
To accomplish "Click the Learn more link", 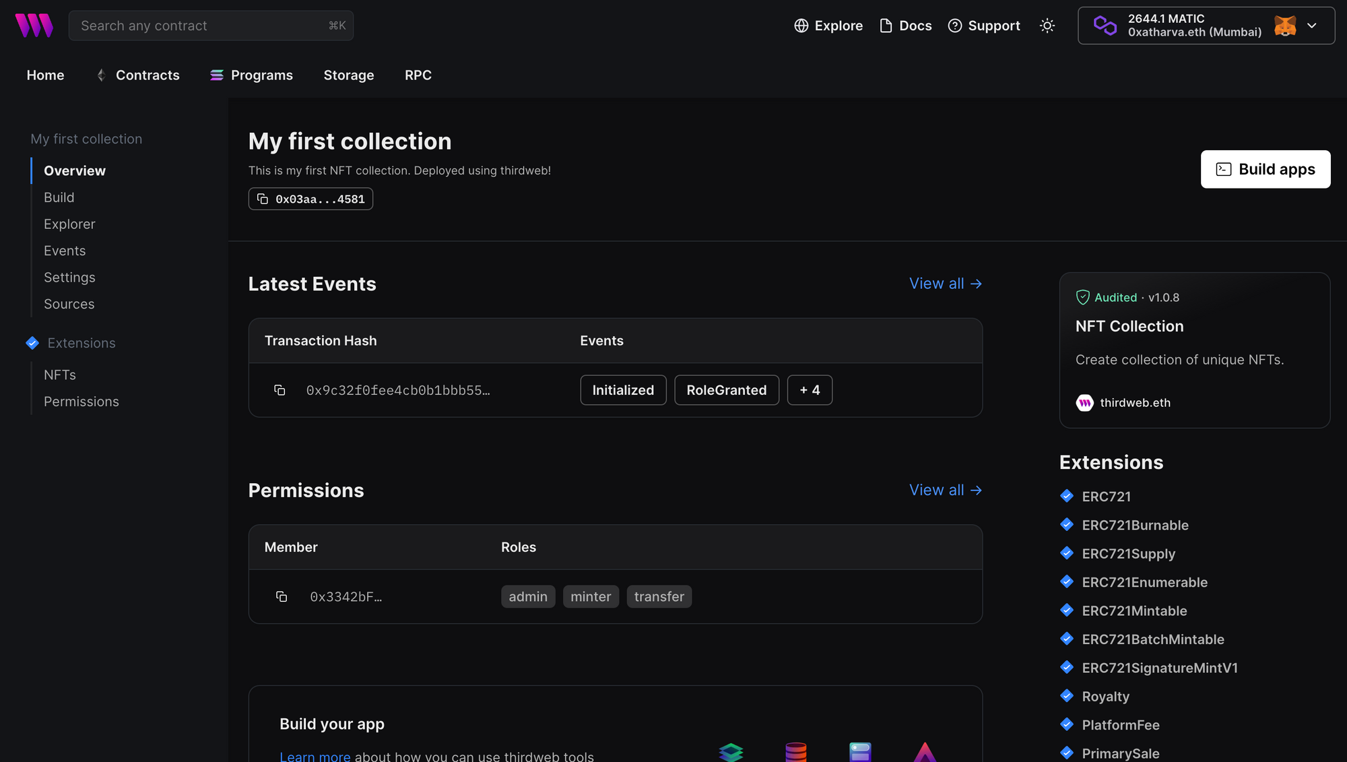I will pos(315,756).
